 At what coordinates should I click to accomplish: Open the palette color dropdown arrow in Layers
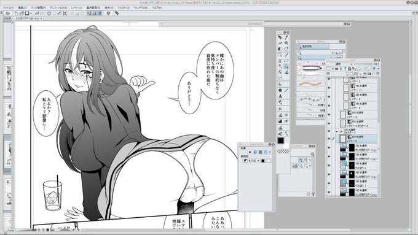click(x=333, y=69)
